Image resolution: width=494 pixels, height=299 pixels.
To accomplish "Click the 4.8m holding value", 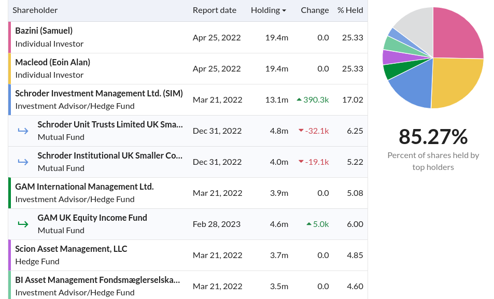I will click(x=279, y=131).
